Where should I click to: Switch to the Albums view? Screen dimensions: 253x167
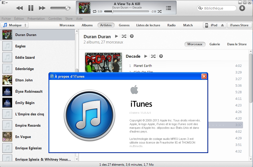pyautogui.click(x=87, y=25)
